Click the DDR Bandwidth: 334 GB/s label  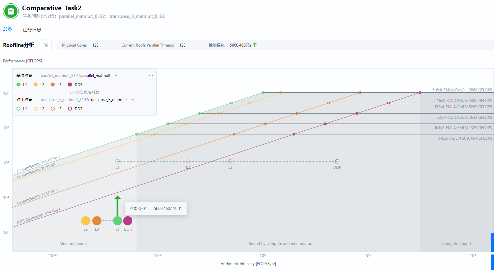click(39, 216)
